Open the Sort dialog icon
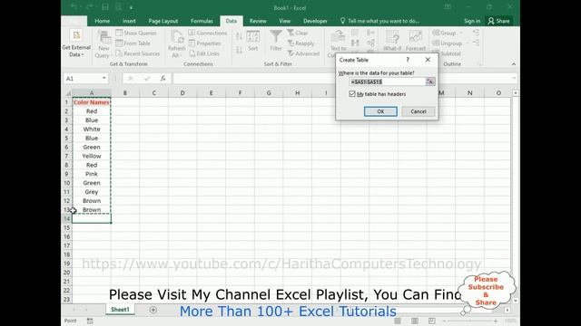The width and height of the screenshot is (581, 326). coord(253,41)
